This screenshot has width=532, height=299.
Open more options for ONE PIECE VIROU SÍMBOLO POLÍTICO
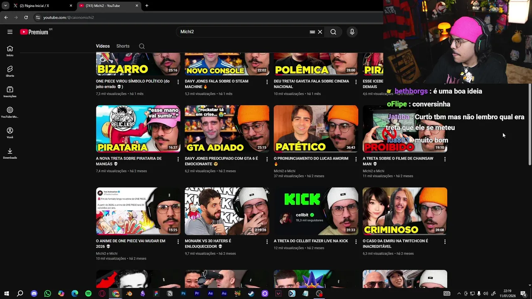pyautogui.click(x=178, y=82)
